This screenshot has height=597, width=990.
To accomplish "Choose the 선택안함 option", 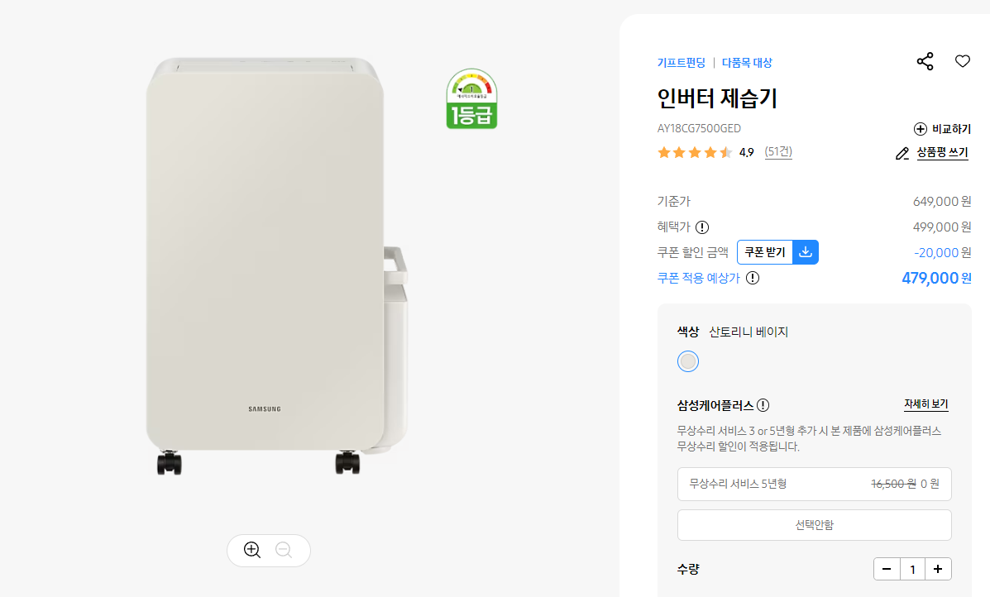I will pos(815,525).
